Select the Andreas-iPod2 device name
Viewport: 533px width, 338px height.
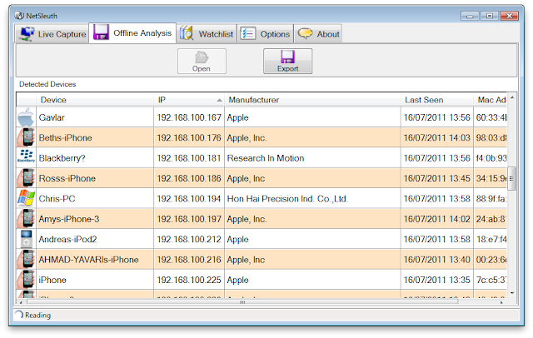[x=67, y=240]
